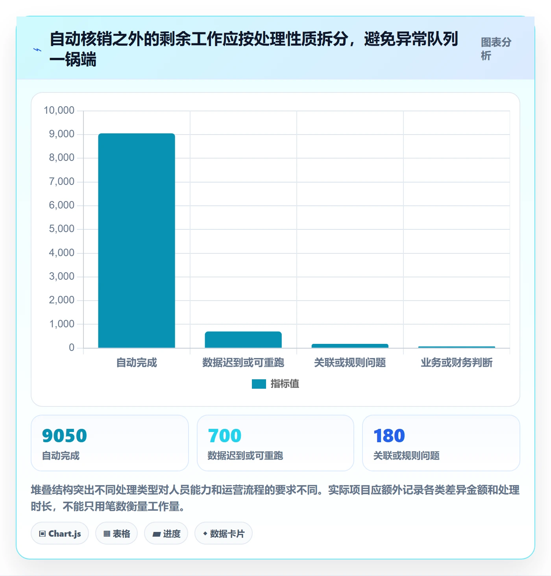551x576 pixels.
Task: Click the 数据迟到或可重跑 bar in the chart
Action: (x=243, y=340)
